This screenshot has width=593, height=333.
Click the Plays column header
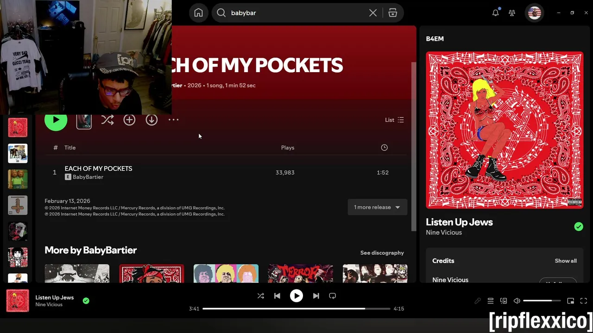tap(288, 148)
